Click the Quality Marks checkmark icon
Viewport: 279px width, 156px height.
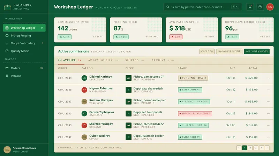click(x=7, y=51)
